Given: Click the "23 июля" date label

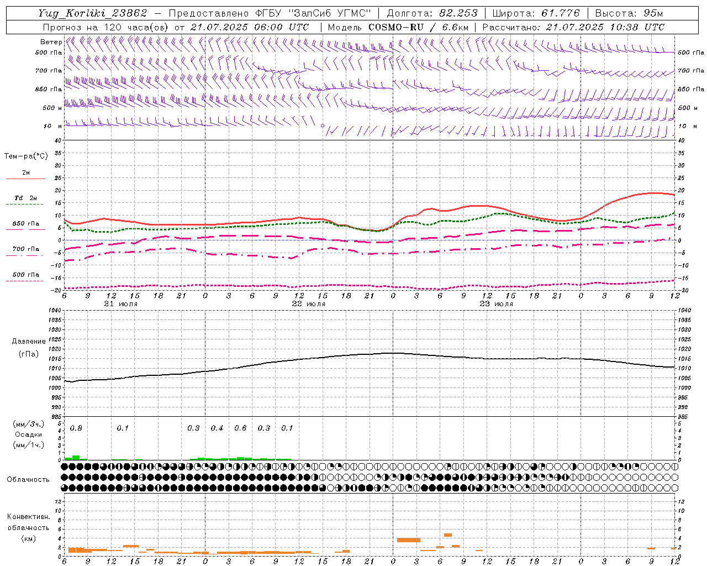Looking at the screenshot, I should (x=497, y=304).
